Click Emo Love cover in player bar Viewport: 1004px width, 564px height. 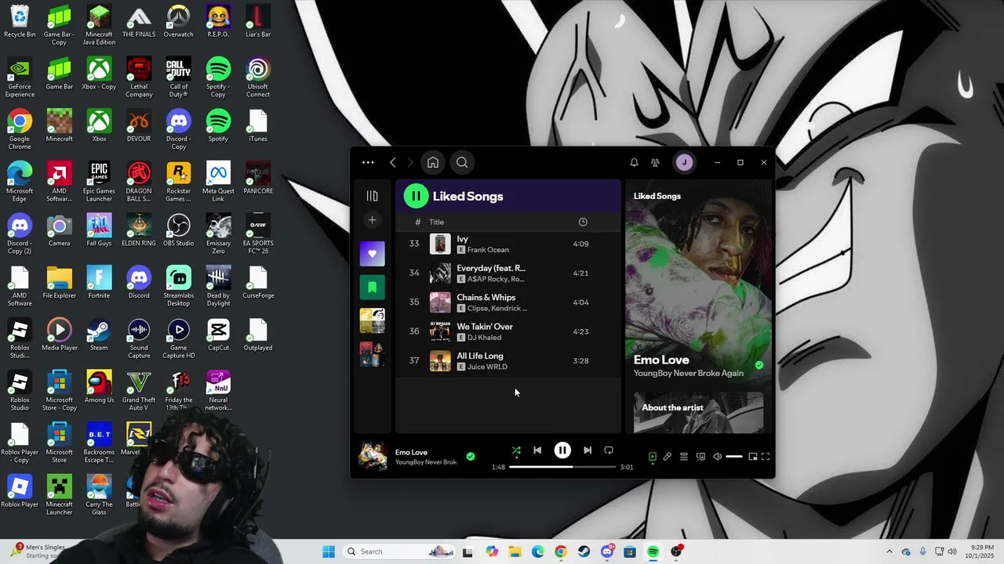pyautogui.click(x=373, y=457)
